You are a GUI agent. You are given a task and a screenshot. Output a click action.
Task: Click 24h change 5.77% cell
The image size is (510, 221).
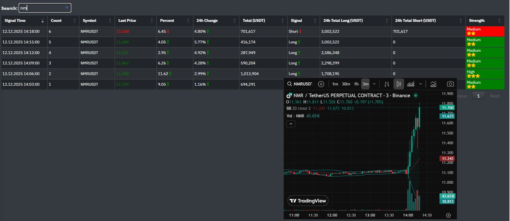click(215, 42)
